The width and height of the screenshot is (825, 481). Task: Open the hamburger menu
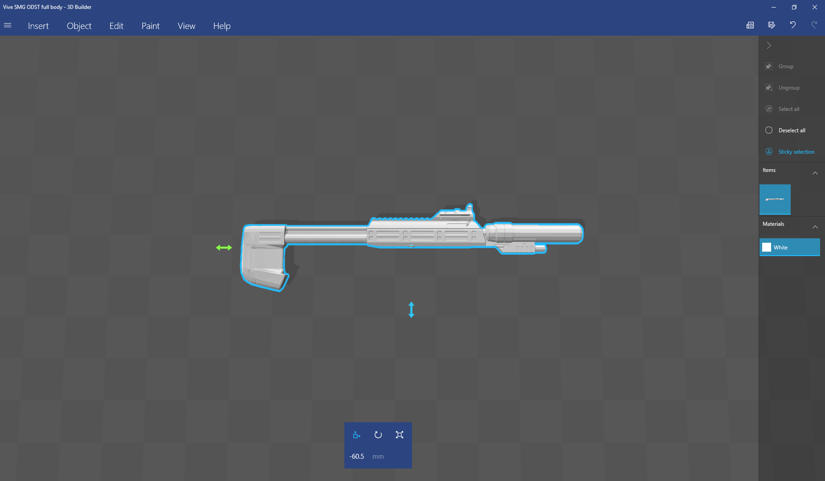(8, 25)
